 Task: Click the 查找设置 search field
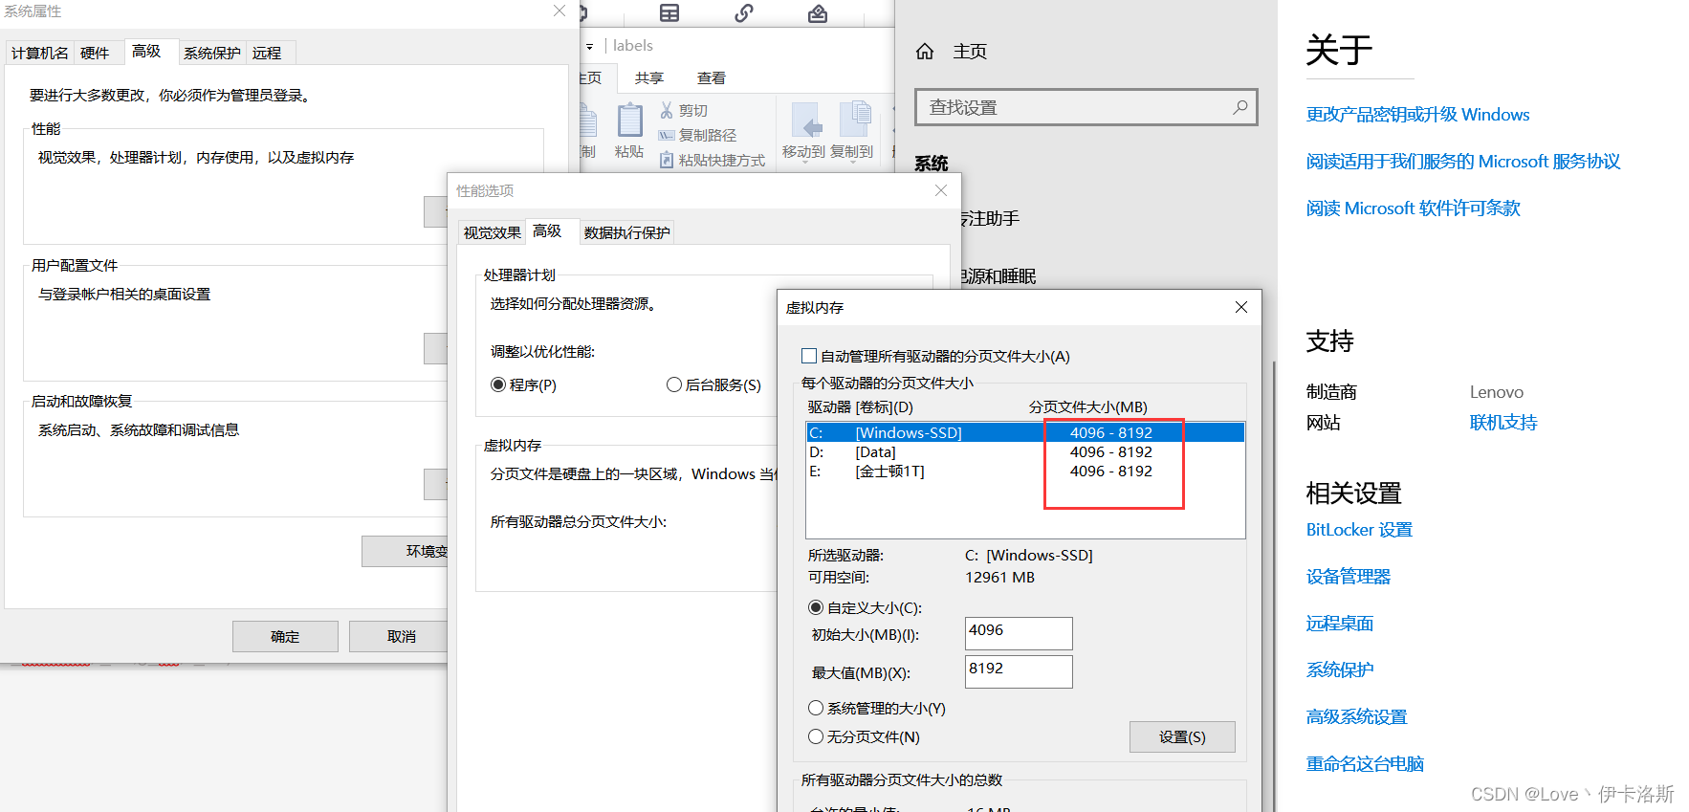(1086, 107)
